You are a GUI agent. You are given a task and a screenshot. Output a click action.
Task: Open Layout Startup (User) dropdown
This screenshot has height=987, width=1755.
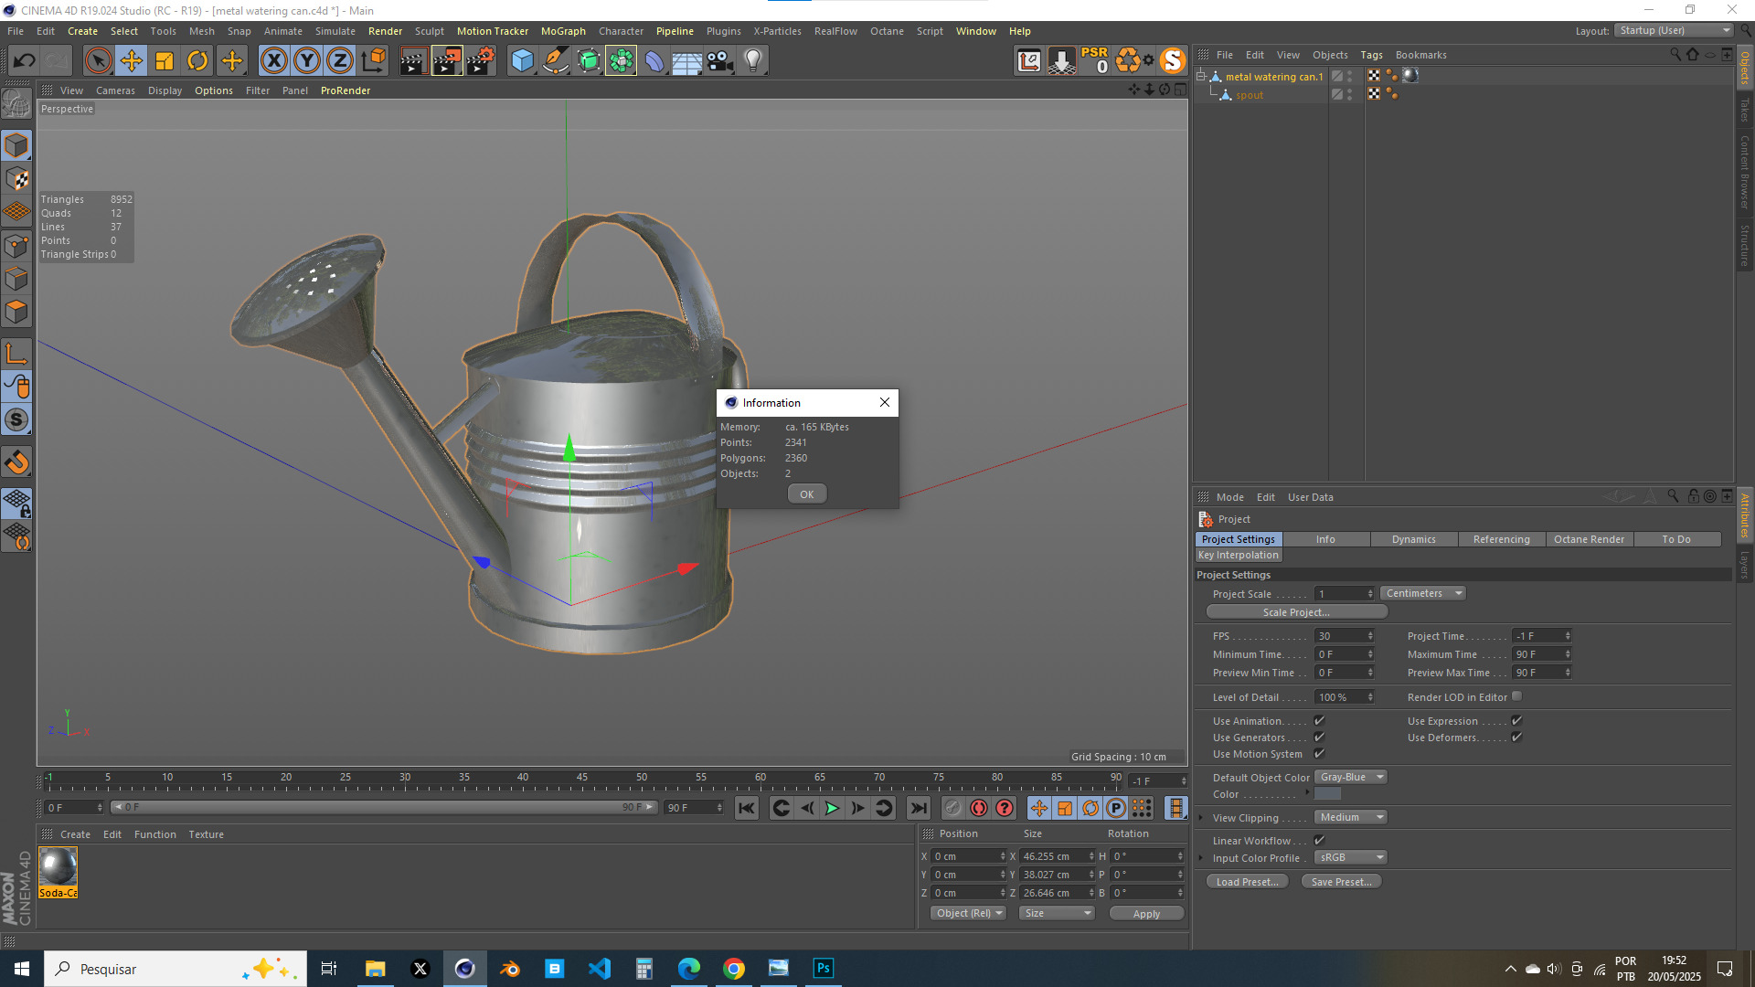pos(1674,30)
